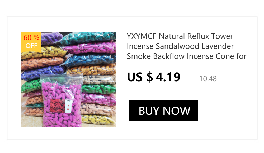Click the beige incense bag in right stack
The image size is (264, 153).
point(99,79)
